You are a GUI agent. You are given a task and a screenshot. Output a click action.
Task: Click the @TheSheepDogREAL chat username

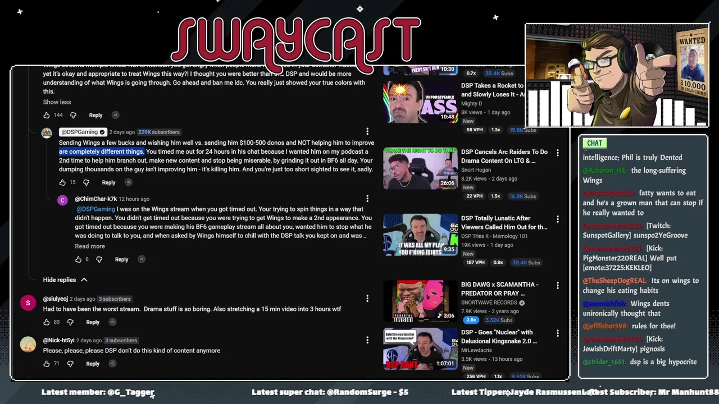pos(615,281)
